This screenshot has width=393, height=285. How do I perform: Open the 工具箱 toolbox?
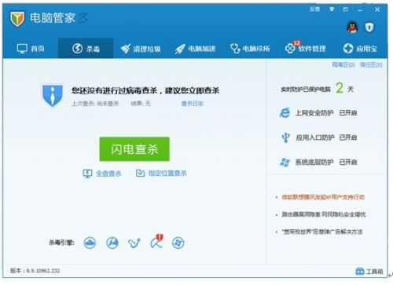(x=369, y=272)
